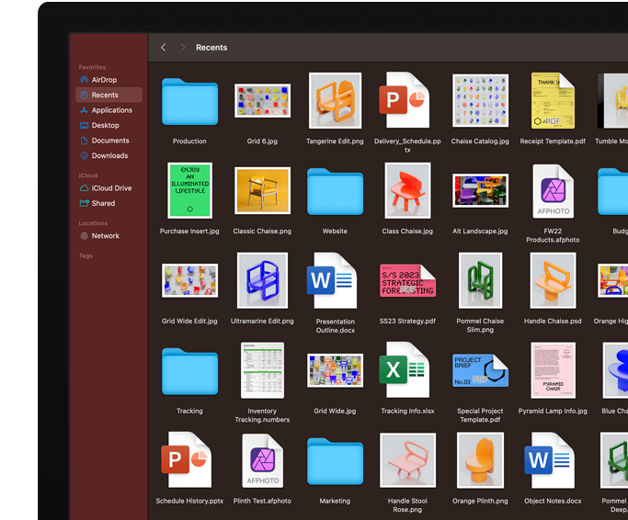
Task: Select the Tangerine Edit.png thumbnail
Action: pos(335,100)
